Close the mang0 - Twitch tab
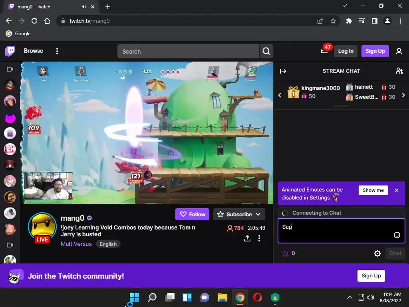 93,7
